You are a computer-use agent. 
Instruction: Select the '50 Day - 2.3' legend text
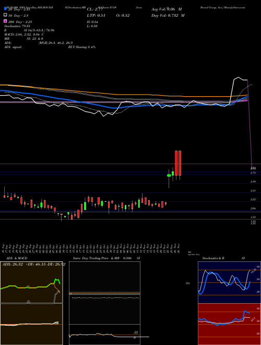click(x=18, y=16)
